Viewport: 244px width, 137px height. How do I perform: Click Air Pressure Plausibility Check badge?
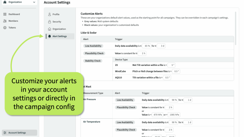coord(126,107)
